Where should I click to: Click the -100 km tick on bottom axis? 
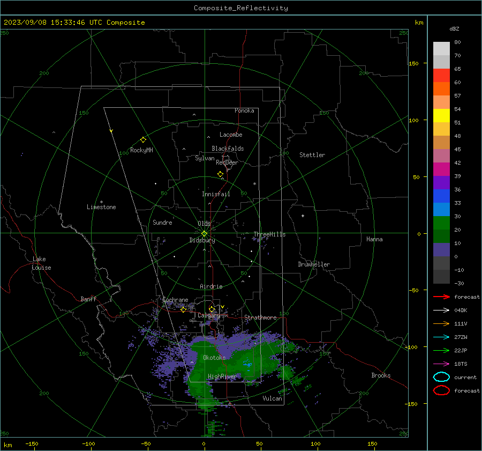88,444
